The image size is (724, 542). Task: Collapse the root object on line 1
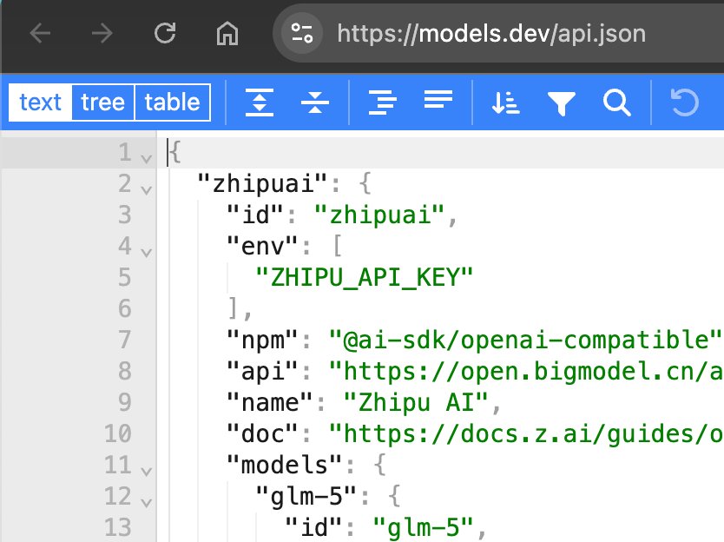(x=147, y=158)
